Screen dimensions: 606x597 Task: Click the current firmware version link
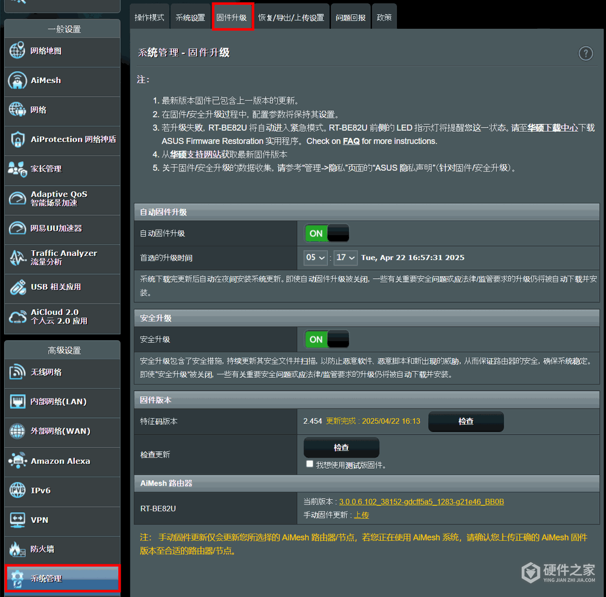click(422, 502)
